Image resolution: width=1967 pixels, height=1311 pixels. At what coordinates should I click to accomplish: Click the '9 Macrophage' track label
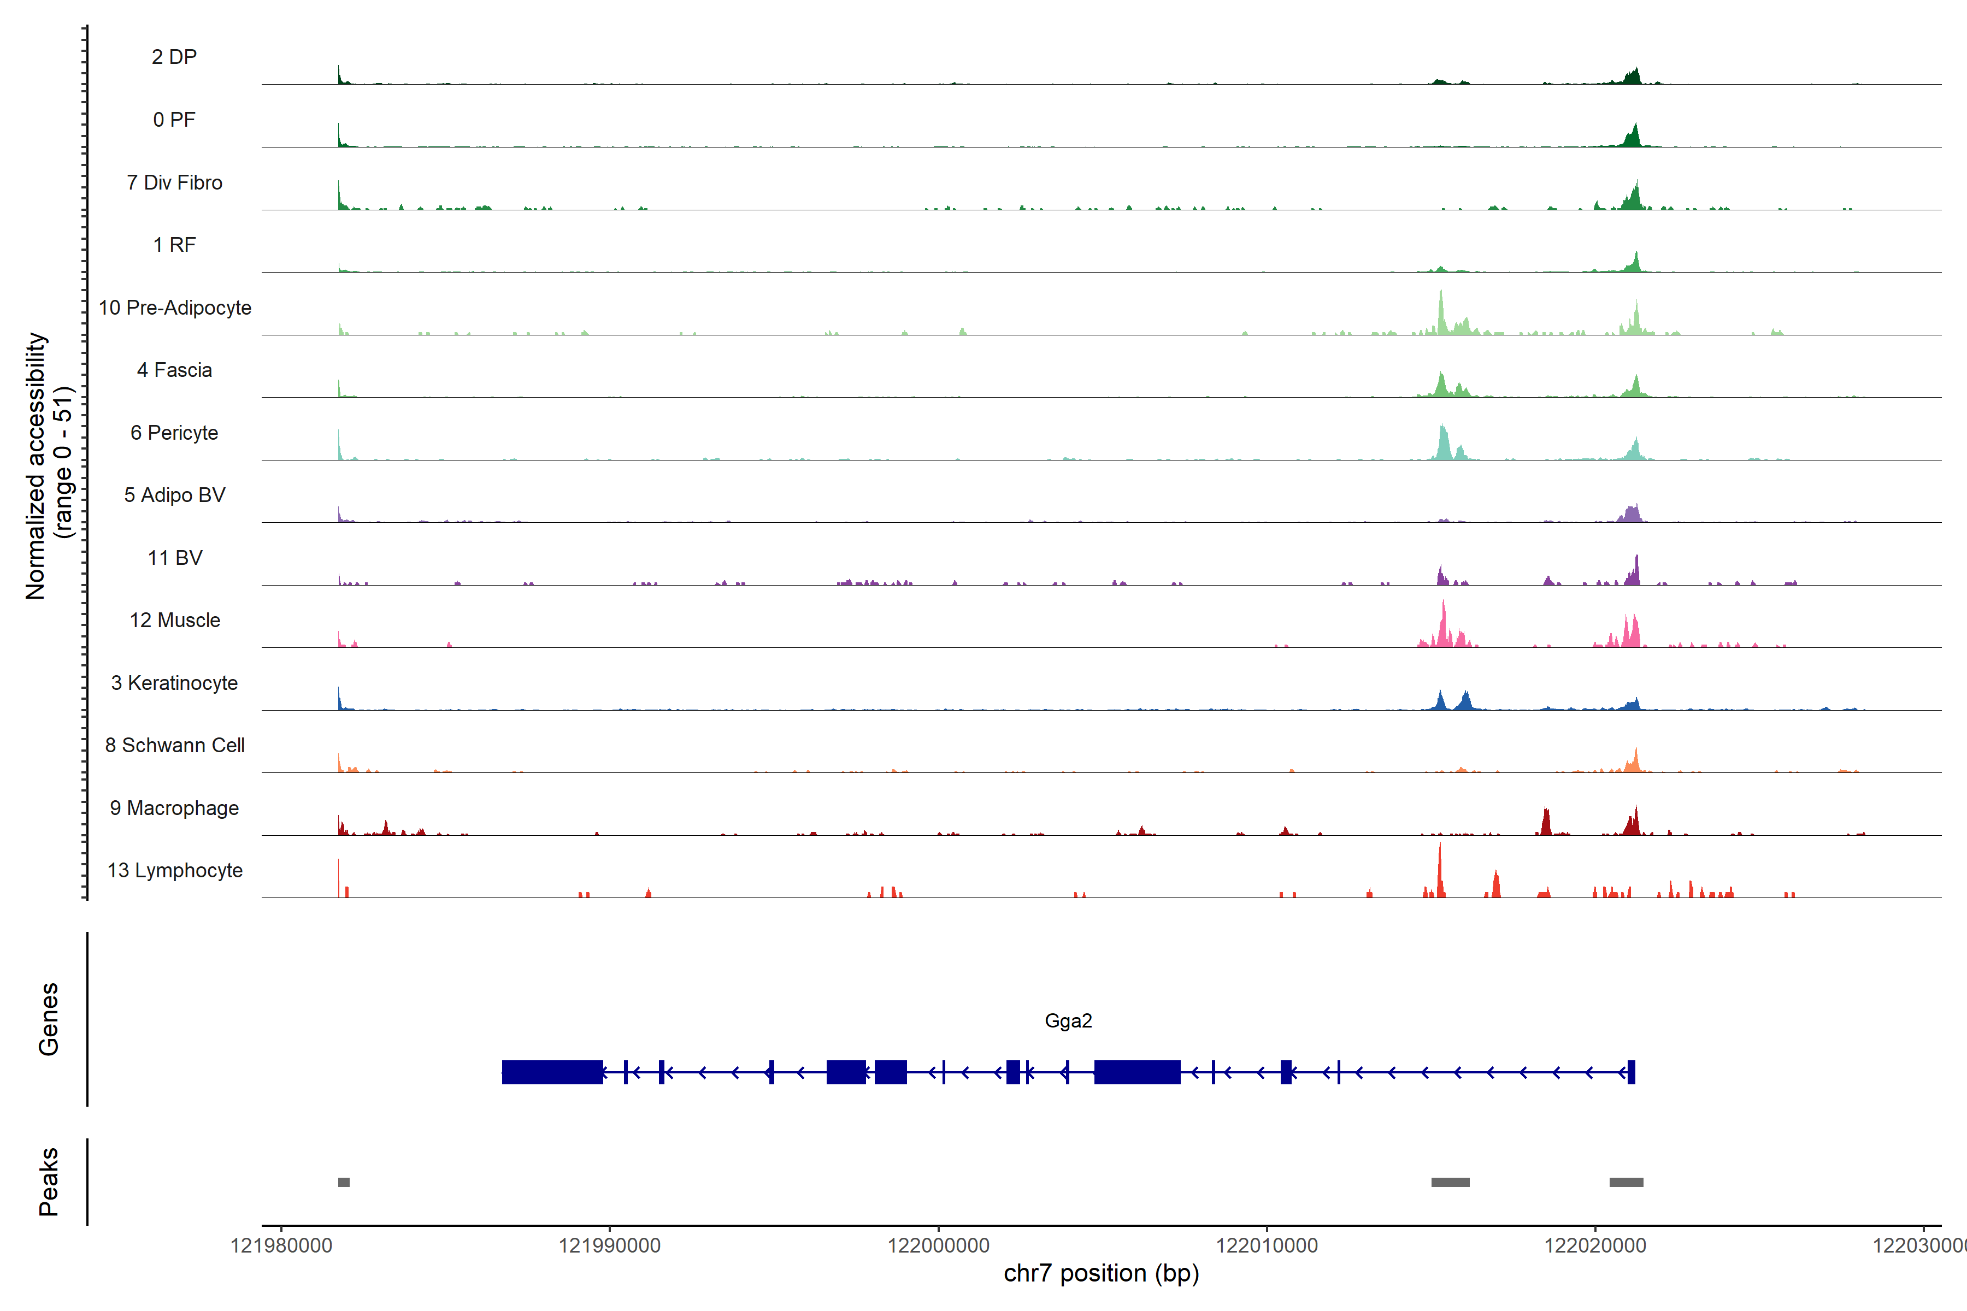pyautogui.click(x=174, y=808)
